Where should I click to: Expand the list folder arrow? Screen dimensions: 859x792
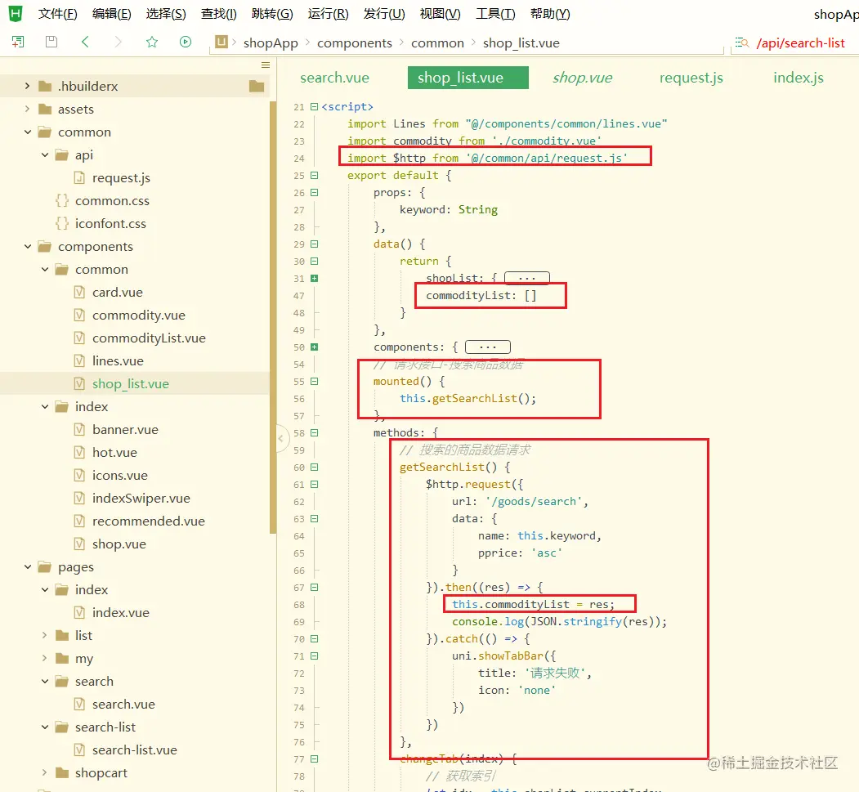point(45,635)
